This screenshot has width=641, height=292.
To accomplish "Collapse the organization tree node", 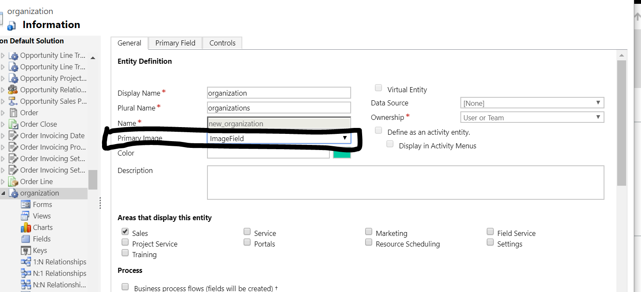I will point(3,193).
